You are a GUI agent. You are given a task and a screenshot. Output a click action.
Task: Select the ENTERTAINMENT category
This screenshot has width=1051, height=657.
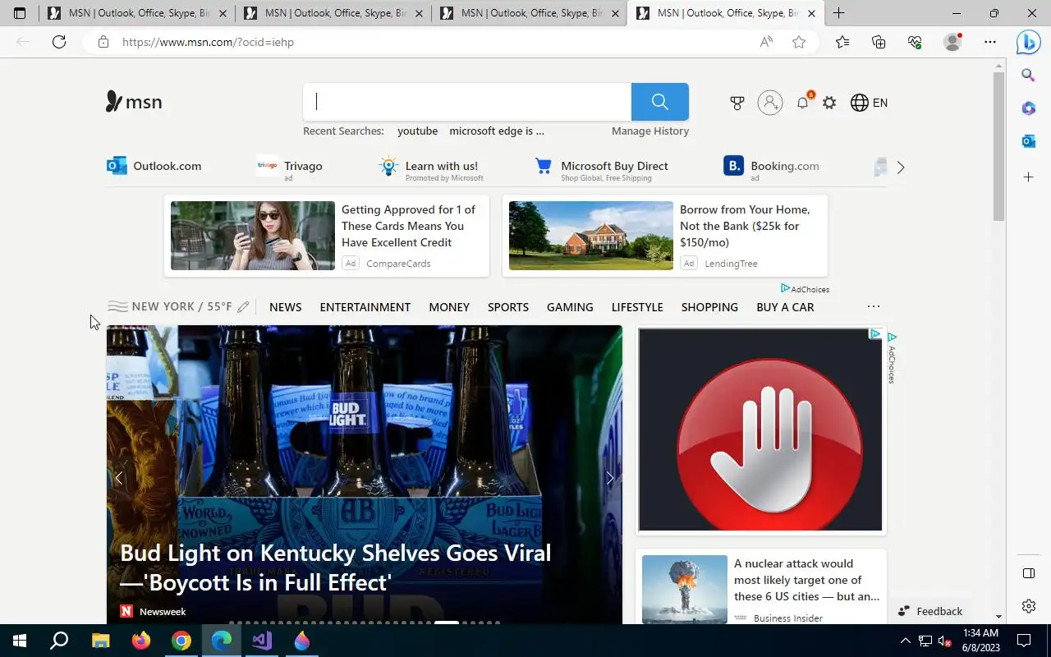[x=365, y=307]
